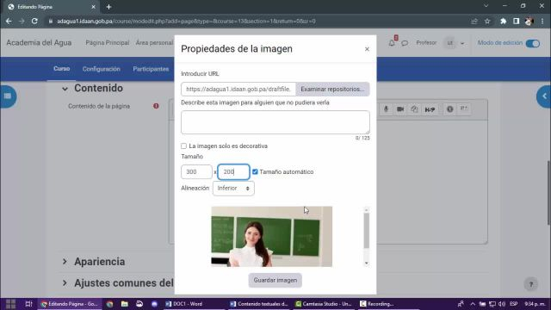
Task: Open the browser tab search chevron
Action: point(486,6)
